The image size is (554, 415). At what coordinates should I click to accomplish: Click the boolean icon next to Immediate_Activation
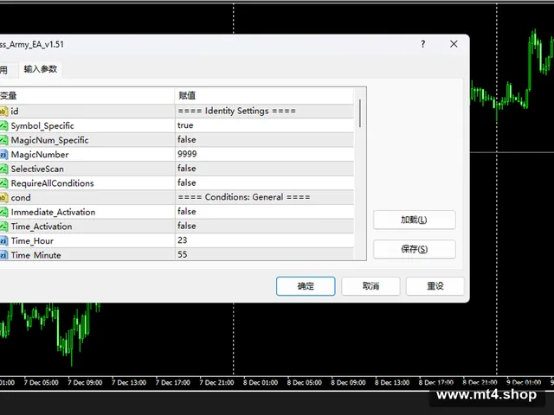click(x=3, y=212)
